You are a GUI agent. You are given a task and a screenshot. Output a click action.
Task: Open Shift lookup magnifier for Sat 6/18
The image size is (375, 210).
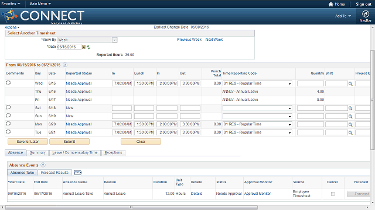pos(350,108)
